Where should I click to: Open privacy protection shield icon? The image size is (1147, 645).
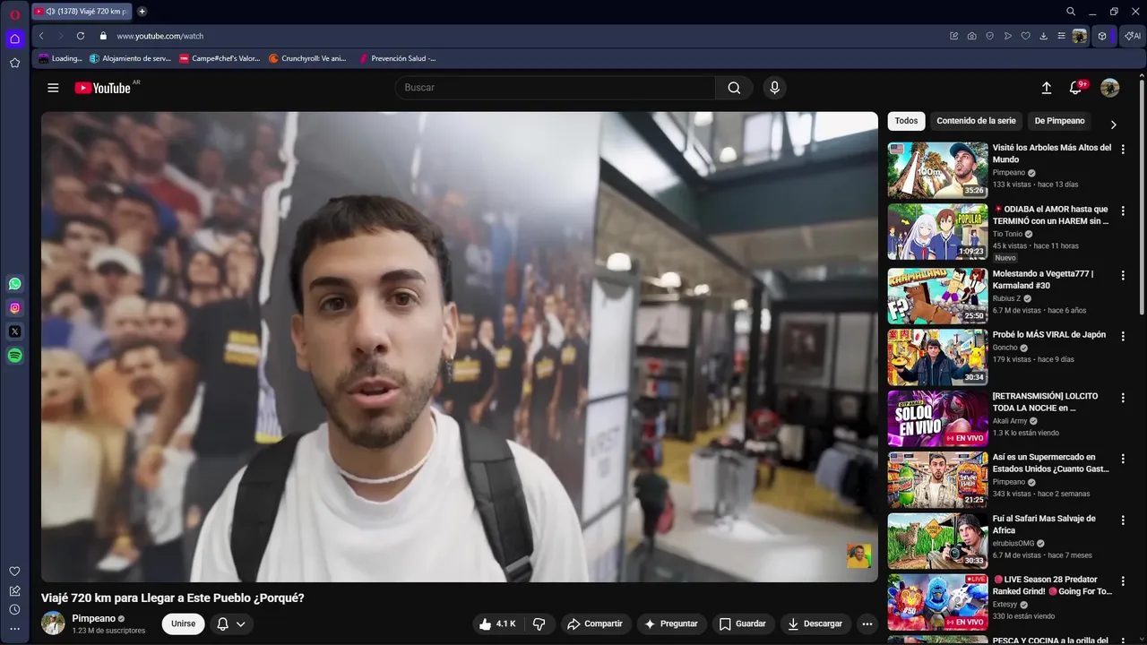(990, 36)
